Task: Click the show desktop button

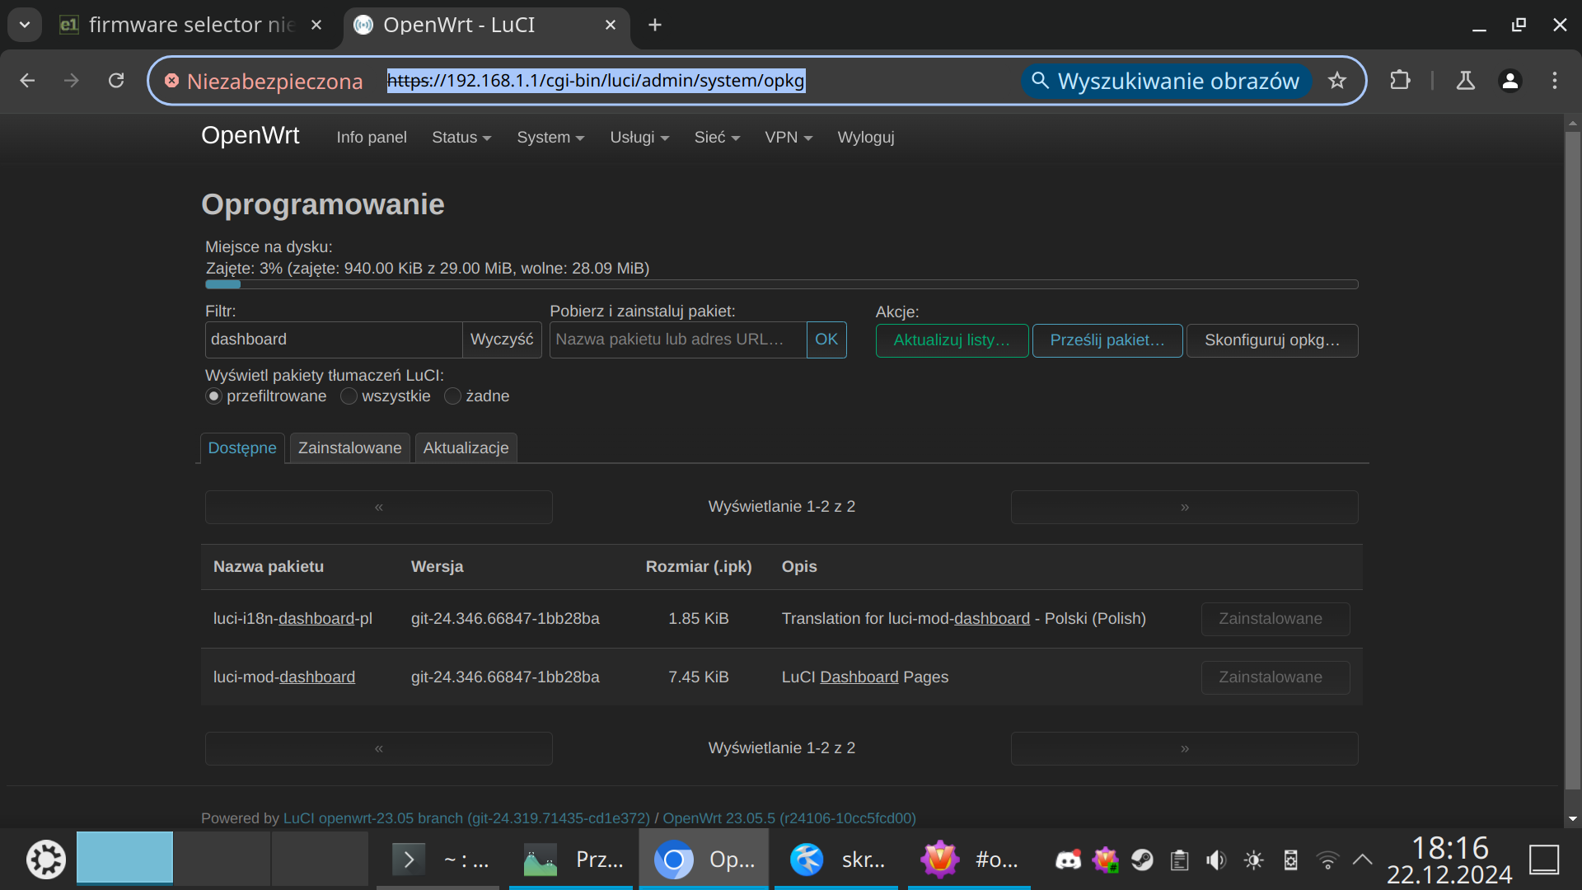Action: [1545, 860]
